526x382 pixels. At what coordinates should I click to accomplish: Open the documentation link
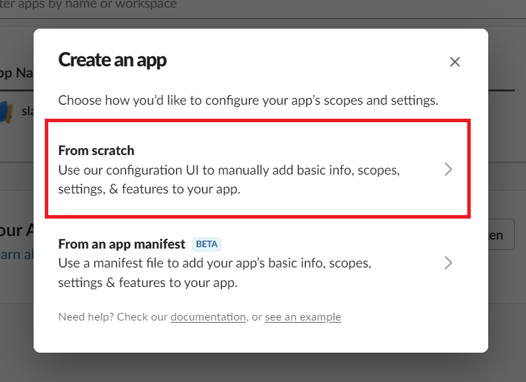[208, 317]
